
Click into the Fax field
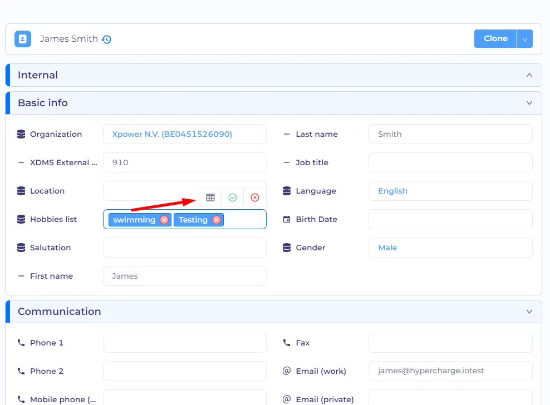click(450, 343)
